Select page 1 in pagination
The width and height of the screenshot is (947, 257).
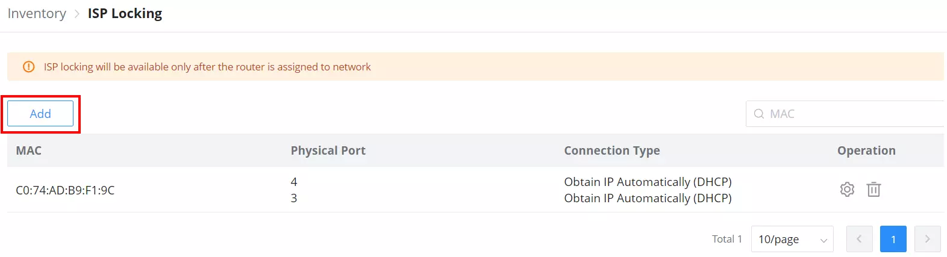tap(893, 239)
